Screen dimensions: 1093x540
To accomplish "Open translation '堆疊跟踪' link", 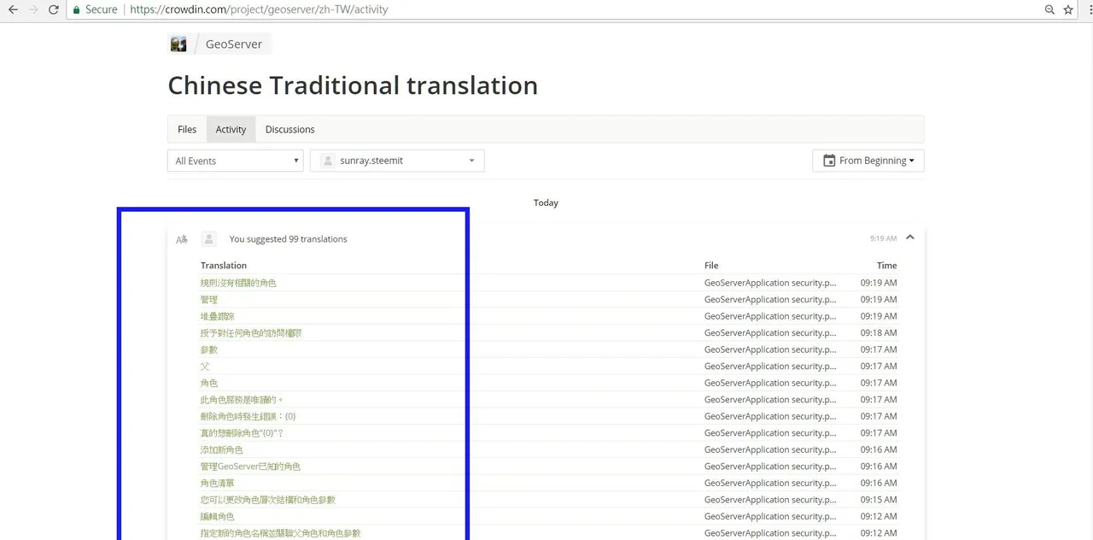I will 218,316.
